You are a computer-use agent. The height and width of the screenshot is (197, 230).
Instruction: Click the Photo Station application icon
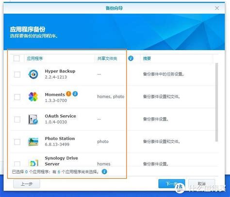point(33,142)
